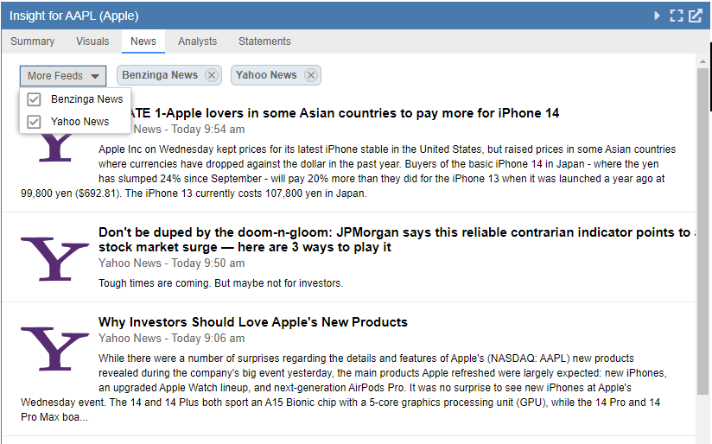Click 'Insight for AAPL (Apple)' title
Screen dimensions: 712x444
tap(74, 16)
